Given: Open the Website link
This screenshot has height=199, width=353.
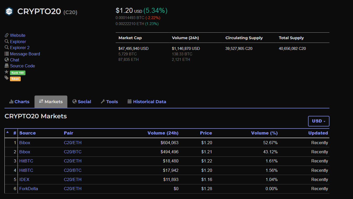Looking at the screenshot, I should point(18,35).
